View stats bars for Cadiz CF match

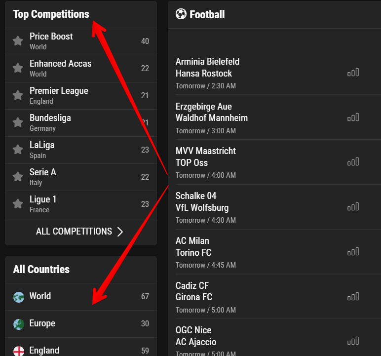pos(353,297)
